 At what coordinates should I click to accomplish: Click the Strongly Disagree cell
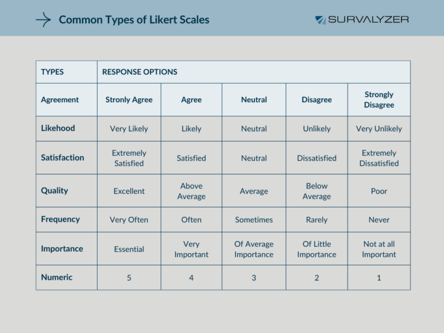pyautogui.click(x=379, y=99)
